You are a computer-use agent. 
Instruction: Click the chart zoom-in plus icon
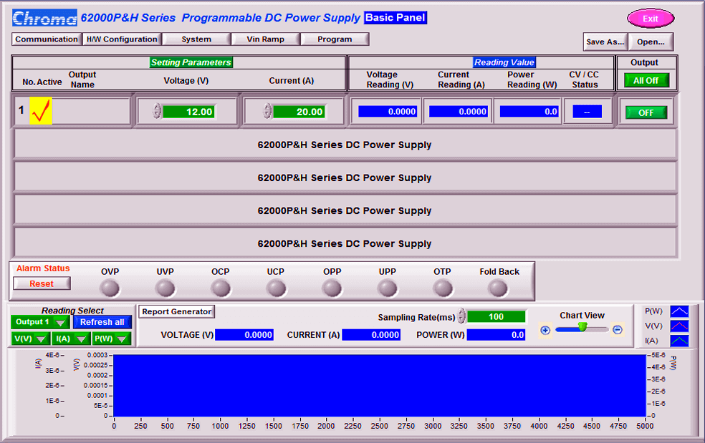(545, 330)
